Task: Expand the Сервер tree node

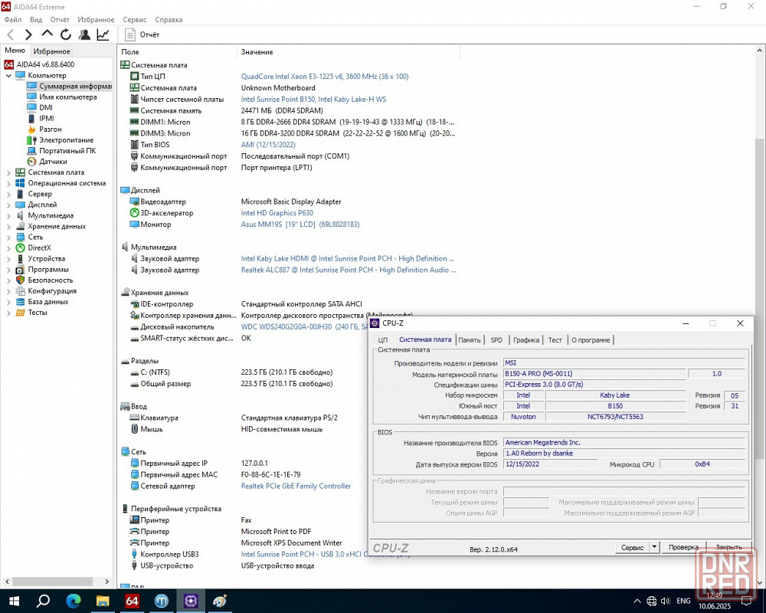Action: click(x=8, y=194)
